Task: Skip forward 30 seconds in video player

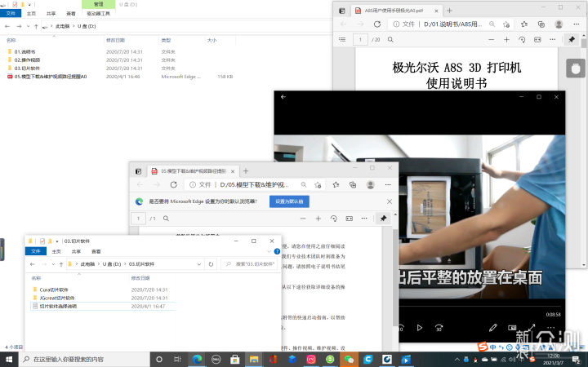Action: (x=439, y=328)
